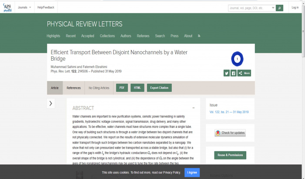
Task: Click the HTML button
Action: point(137,88)
